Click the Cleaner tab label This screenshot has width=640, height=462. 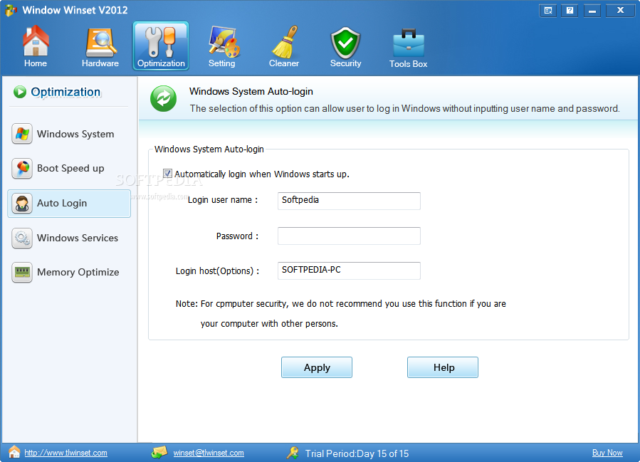click(284, 63)
